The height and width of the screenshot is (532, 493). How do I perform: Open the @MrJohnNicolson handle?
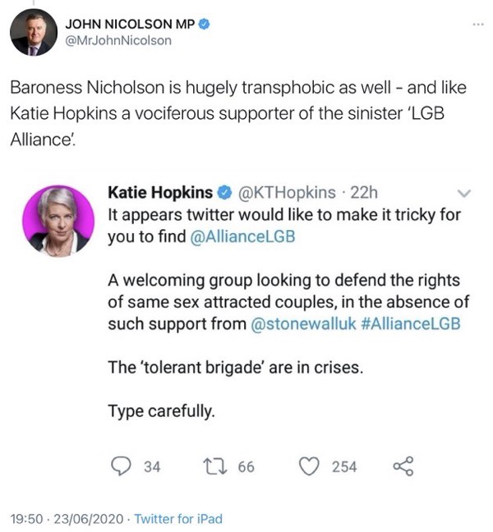(x=118, y=41)
